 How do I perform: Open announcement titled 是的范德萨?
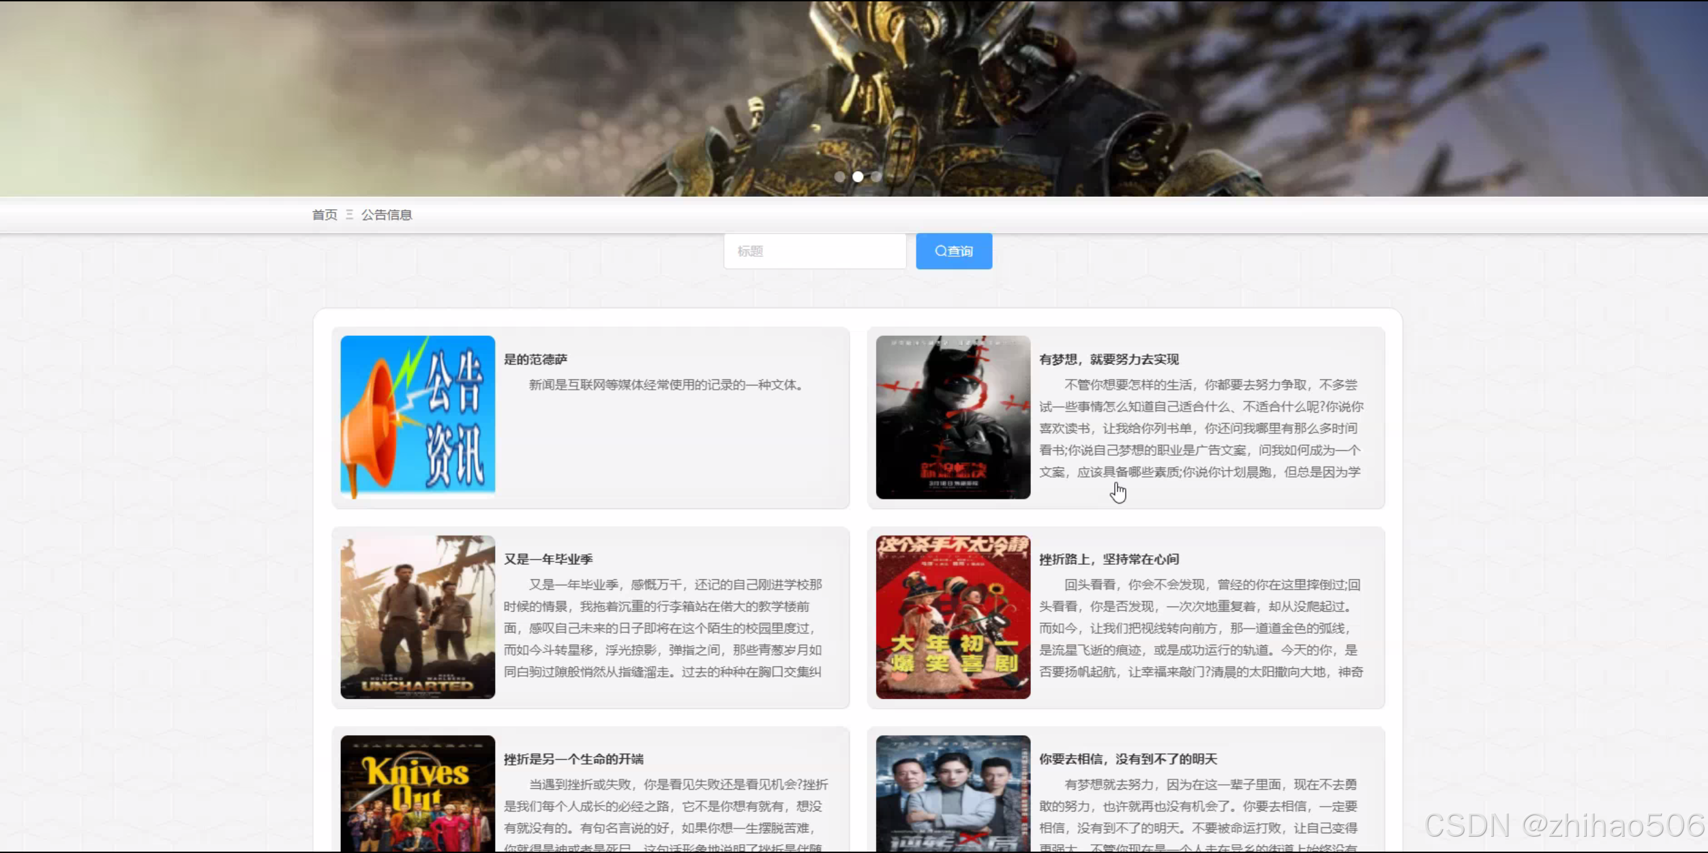tap(535, 360)
